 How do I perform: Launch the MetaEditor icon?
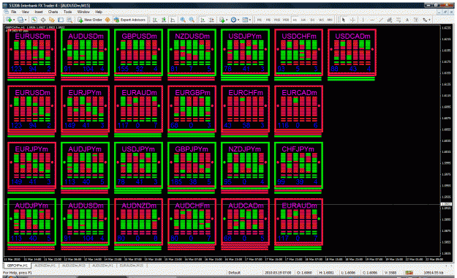click(x=107, y=20)
